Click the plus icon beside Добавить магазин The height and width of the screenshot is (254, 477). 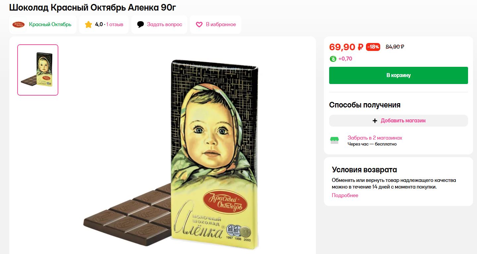click(x=375, y=121)
